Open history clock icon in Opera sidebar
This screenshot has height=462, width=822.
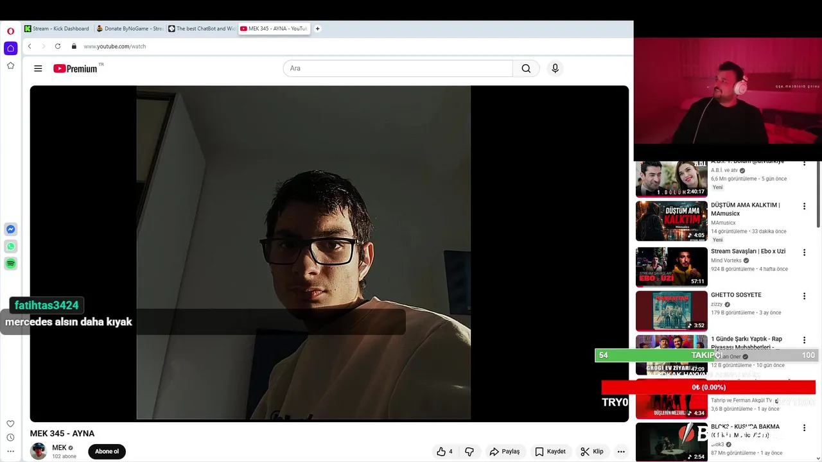pyautogui.click(x=10, y=438)
